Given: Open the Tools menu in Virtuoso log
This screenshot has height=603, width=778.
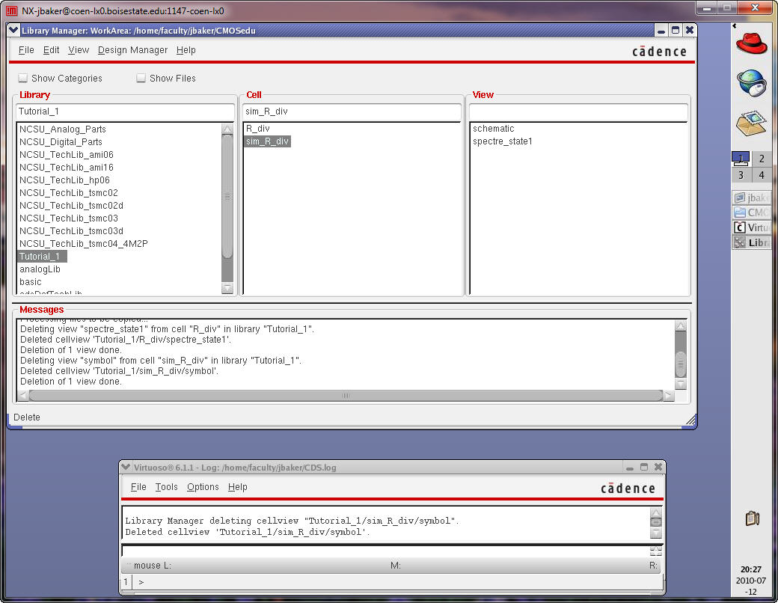Looking at the screenshot, I should (x=166, y=487).
